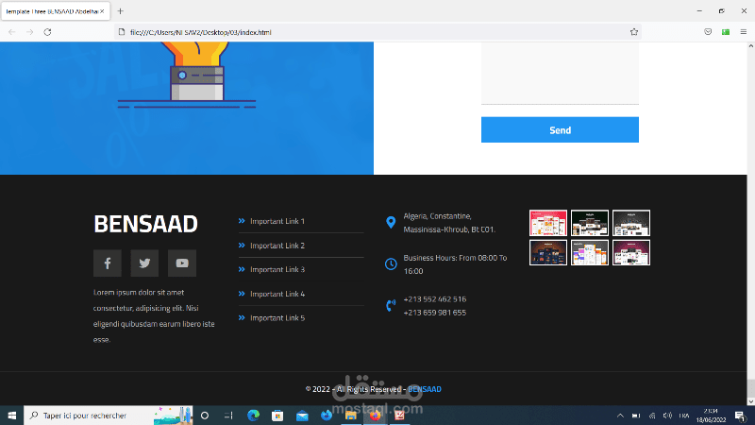Open the top-middle dark template thumbnail

click(x=589, y=223)
